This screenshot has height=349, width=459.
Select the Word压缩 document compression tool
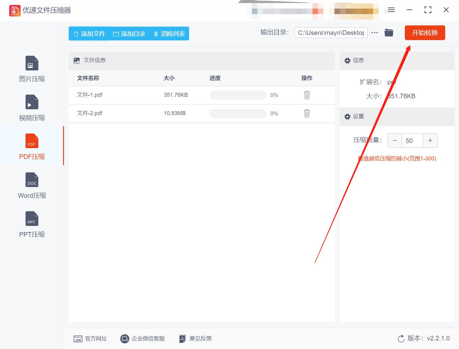(32, 185)
